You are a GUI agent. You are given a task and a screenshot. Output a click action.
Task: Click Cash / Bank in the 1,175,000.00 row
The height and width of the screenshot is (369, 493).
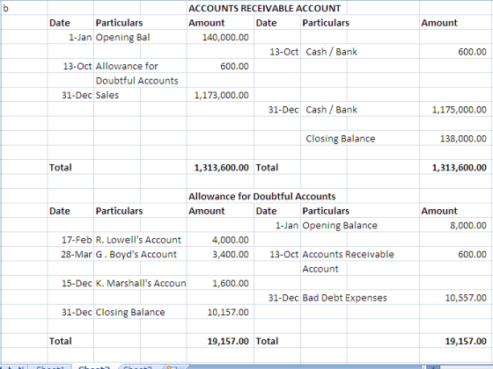pyautogui.click(x=331, y=110)
